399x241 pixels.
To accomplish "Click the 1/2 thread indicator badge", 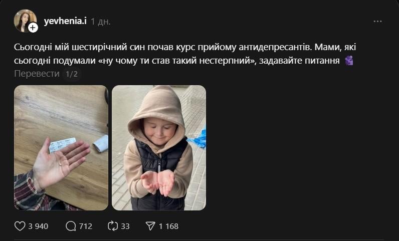I will click(x=72, y=74).
